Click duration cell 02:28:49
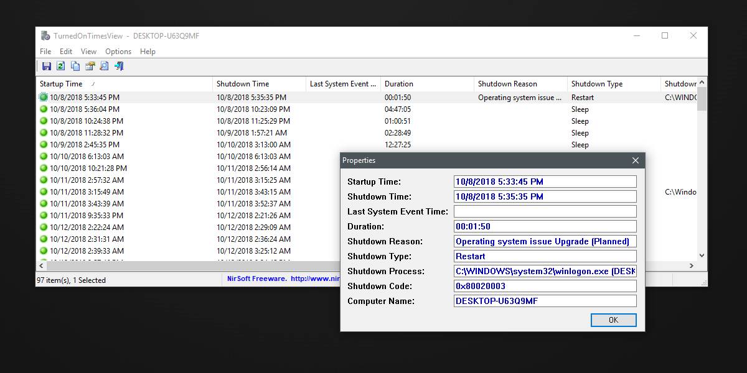 click(398, 132)
